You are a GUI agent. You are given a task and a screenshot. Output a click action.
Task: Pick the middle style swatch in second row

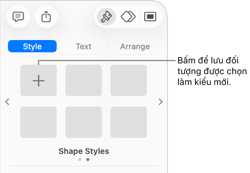tap(83, 122)
